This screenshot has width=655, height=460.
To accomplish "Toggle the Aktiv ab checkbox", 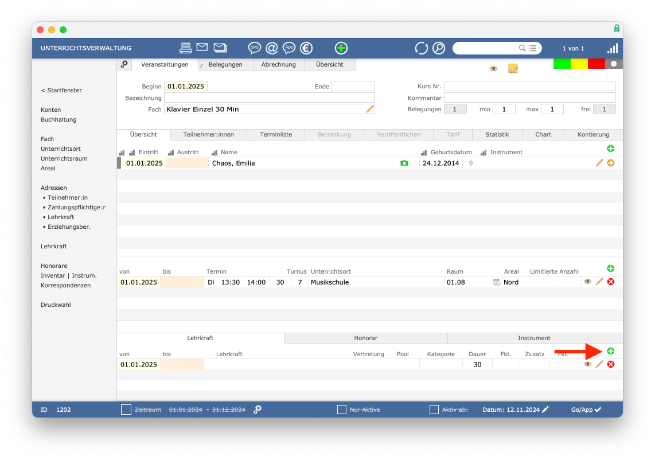I will tap(434, 410).
